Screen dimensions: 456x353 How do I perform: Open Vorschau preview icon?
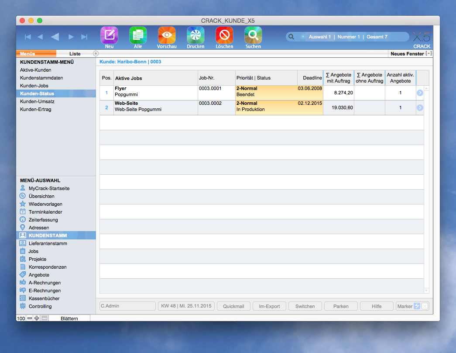point(167,35)
